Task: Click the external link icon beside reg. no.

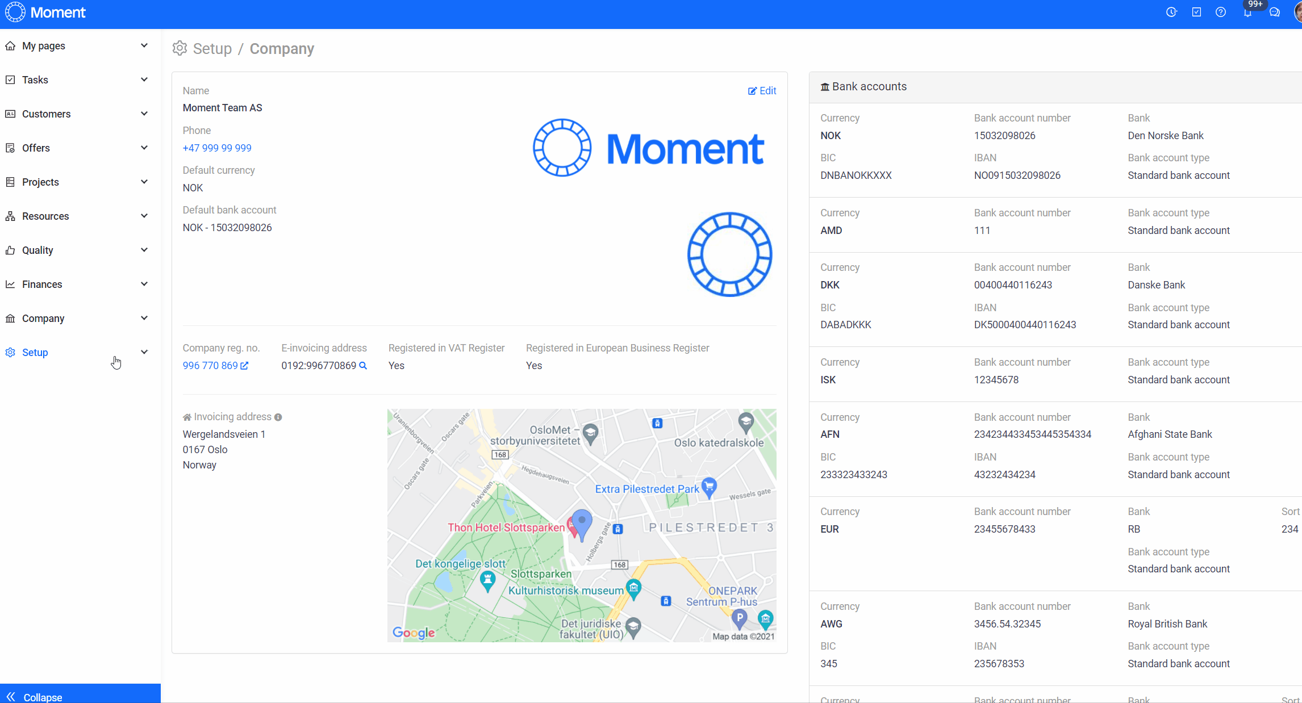Action: 244,366
